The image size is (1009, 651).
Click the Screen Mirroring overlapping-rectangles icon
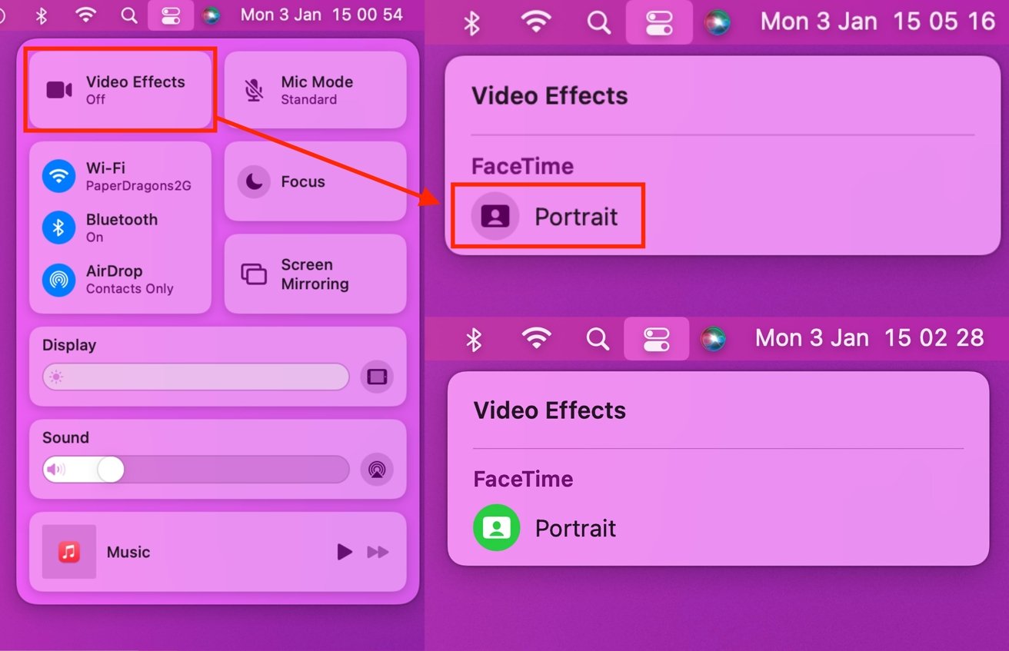click(254, 274)
